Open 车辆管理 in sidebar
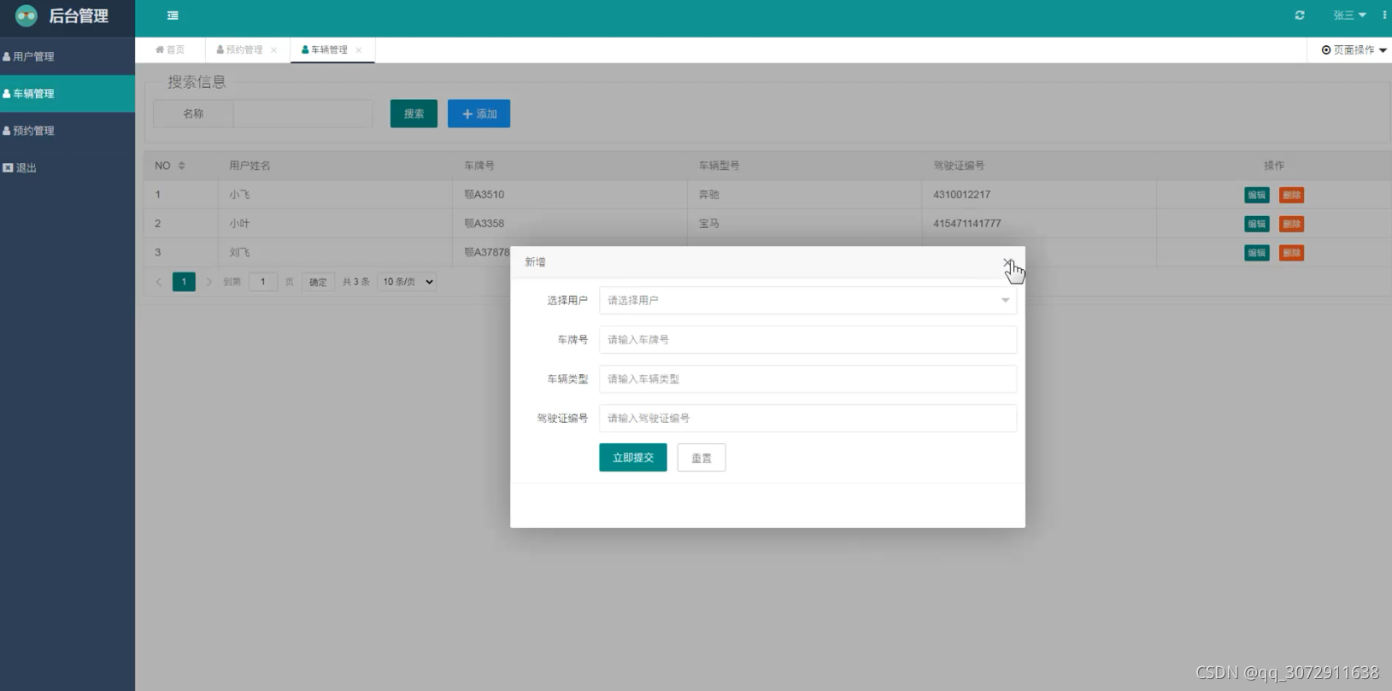 68,93
